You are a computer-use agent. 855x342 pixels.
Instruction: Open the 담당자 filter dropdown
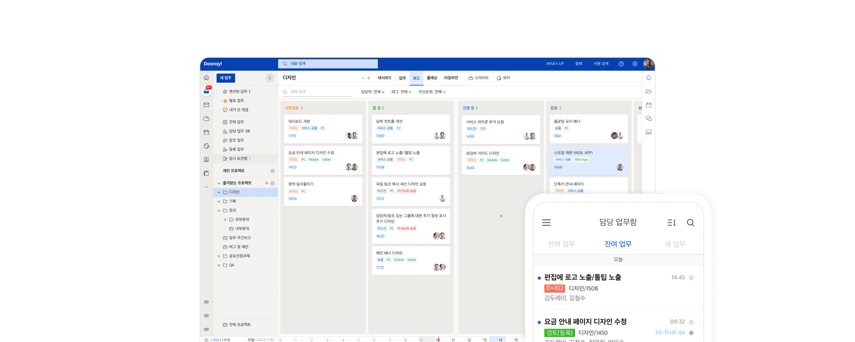[x=372, y=92]
